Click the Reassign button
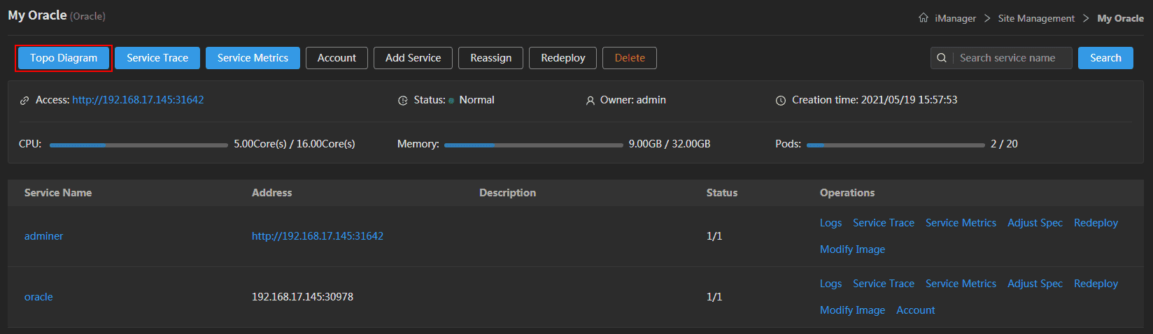The height and width of the screenshot is (334, 1153). (x=491, y=58)
